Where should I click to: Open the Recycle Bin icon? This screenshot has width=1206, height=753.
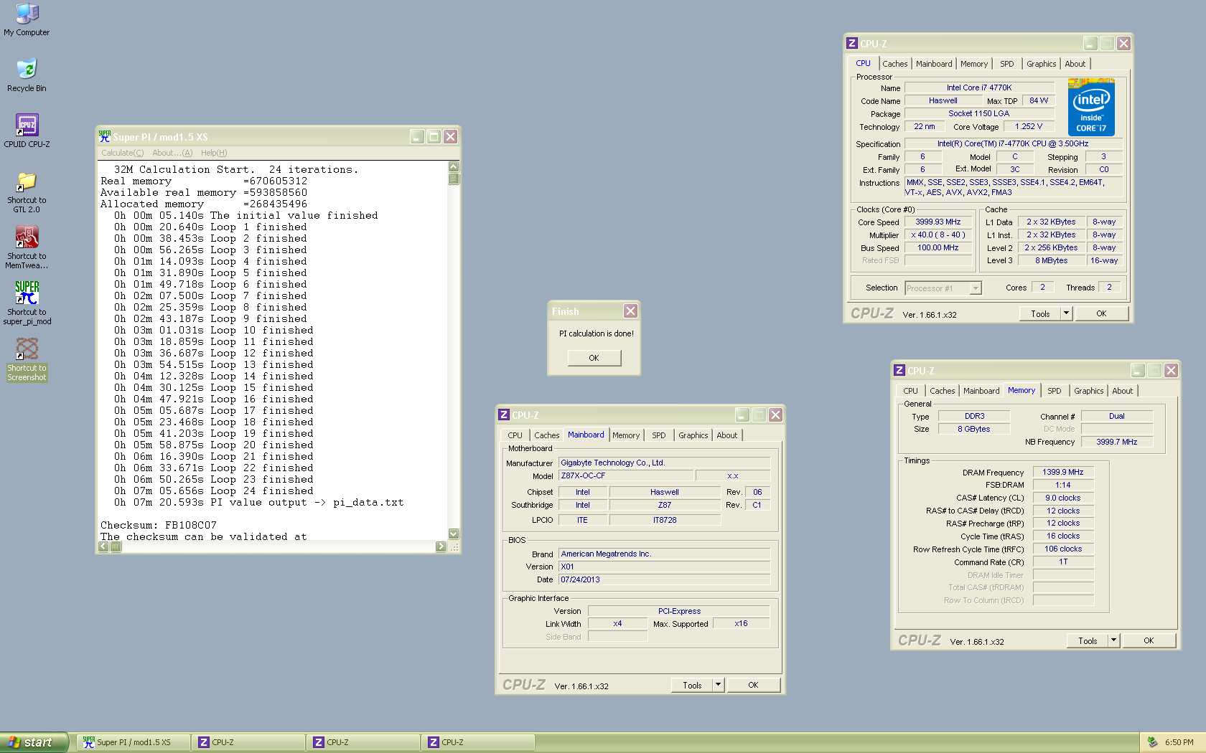(27, 69)
